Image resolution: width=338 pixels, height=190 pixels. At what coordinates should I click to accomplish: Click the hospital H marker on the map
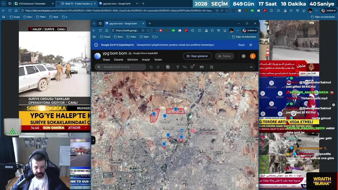click(193, 131)
